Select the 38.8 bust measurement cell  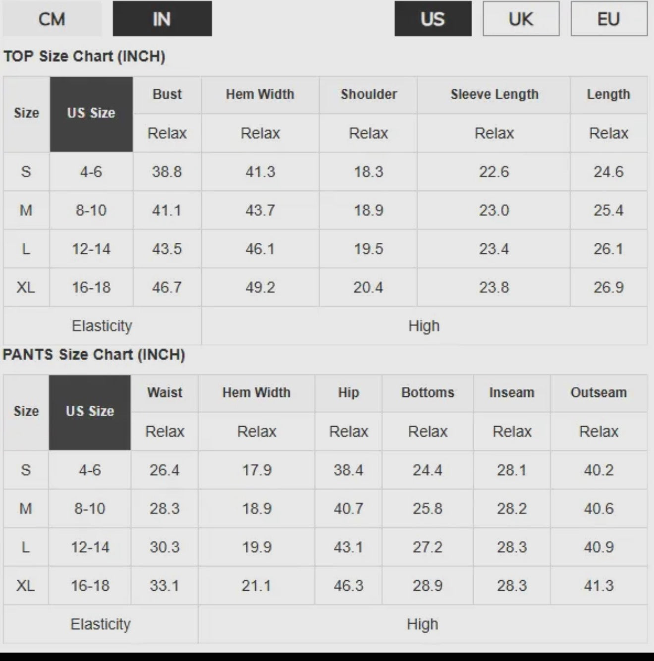(x=167, y=172)
